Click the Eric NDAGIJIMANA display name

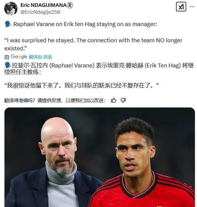(x=44, y=5)
